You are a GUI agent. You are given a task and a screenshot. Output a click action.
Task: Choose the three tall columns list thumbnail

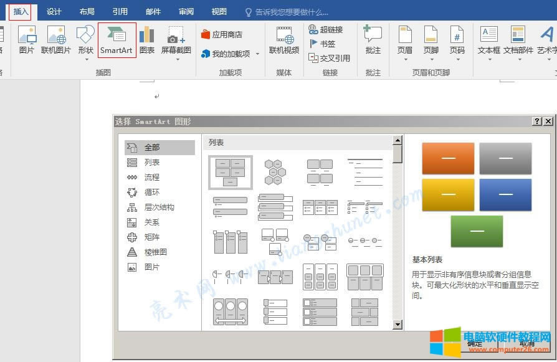pyautogui.click(x=230, y=242)
